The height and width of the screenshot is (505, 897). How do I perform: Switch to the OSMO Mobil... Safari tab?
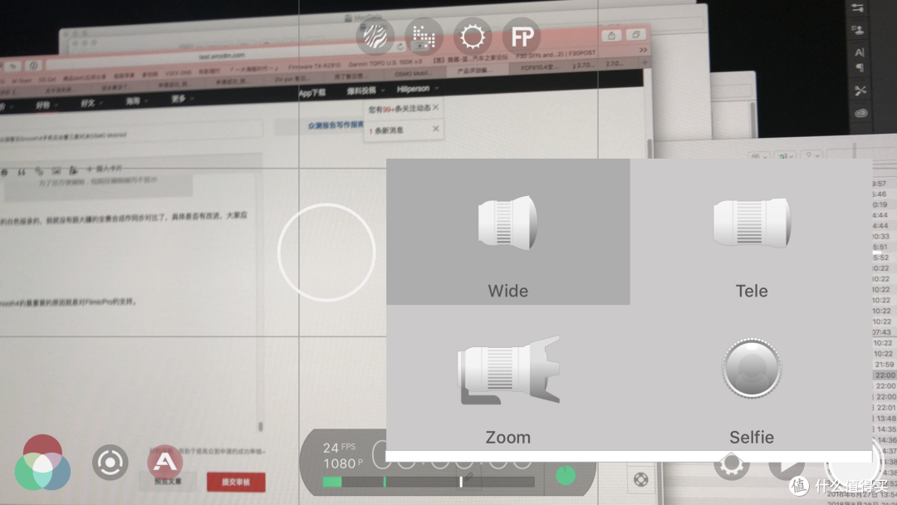click(413, 74)
